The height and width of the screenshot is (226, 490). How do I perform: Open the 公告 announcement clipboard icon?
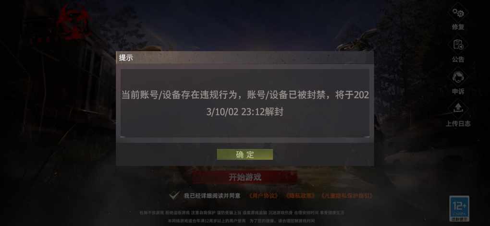tap(458, 45)
